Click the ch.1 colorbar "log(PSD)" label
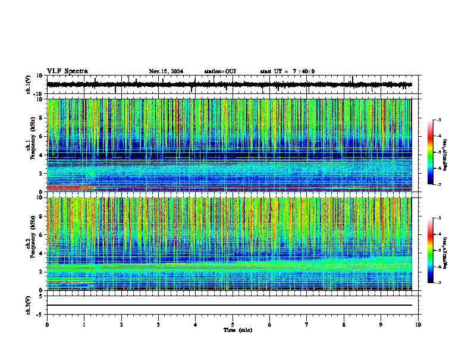 445,155
